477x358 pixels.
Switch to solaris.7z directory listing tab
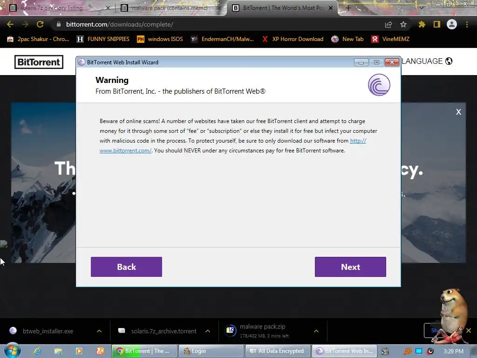click(58, 8)
